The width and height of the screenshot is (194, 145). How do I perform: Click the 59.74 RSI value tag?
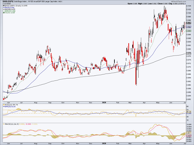click(189, 112)
